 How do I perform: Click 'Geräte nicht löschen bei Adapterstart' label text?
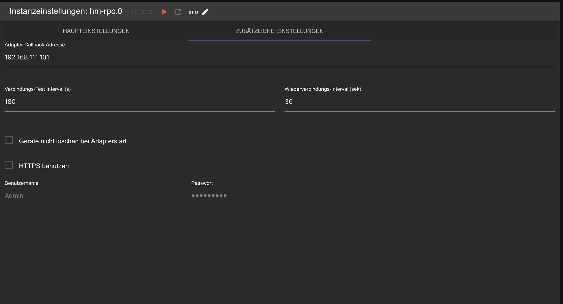click(x=73, y=141)
